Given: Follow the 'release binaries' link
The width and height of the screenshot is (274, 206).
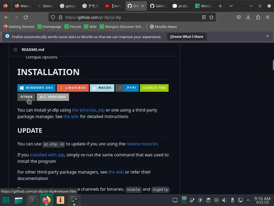Looking at the screenshot, I should [142, 144].
